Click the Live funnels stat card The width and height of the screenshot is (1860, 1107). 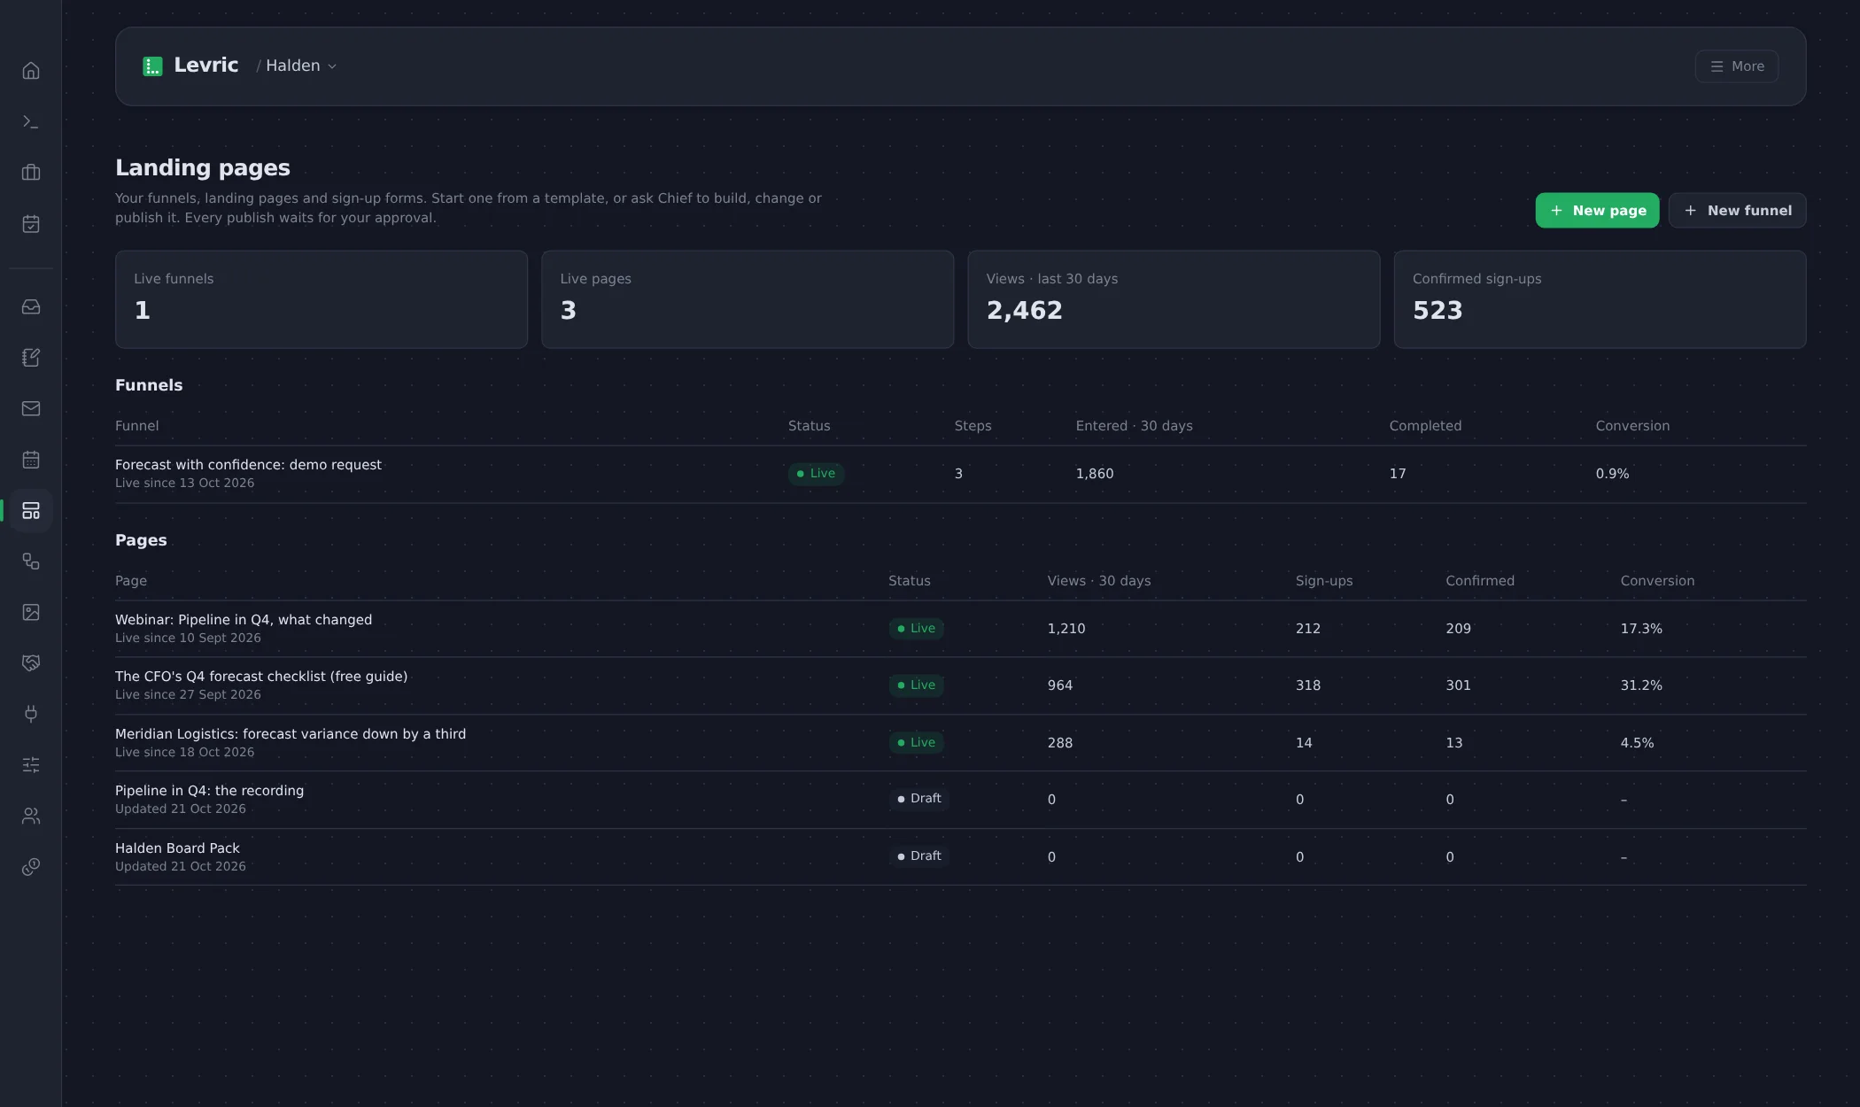coord(322,299)
